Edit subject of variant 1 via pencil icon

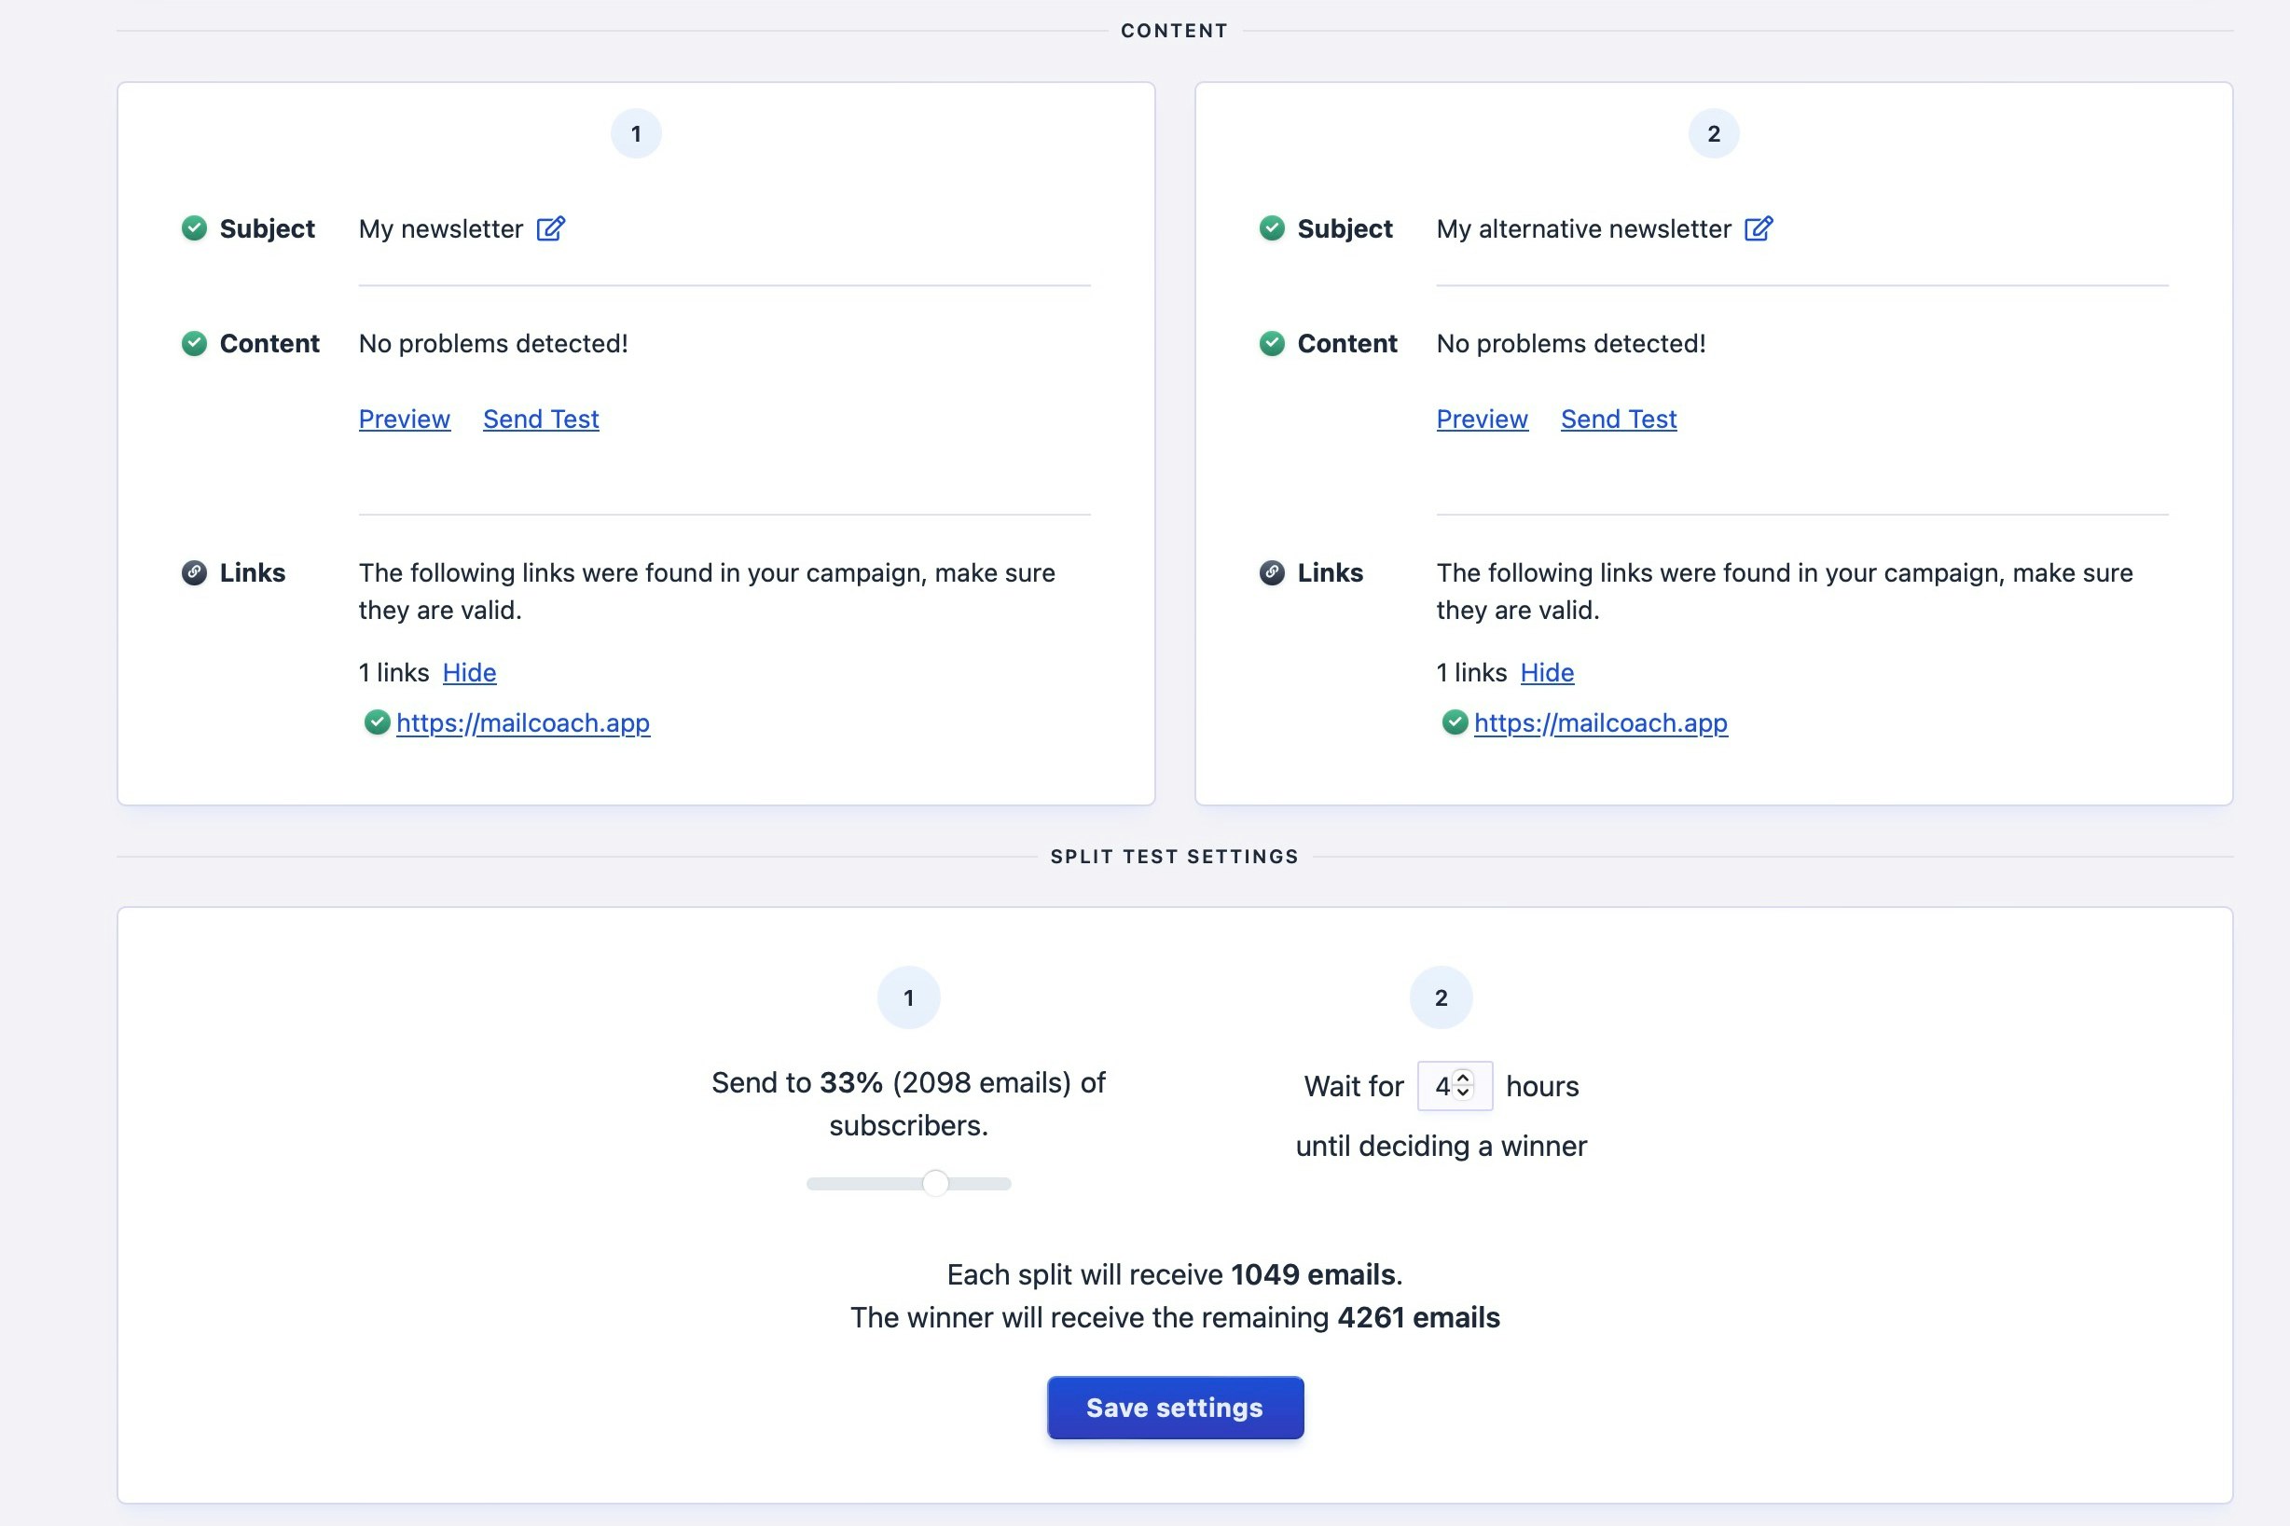[x=550, y=227]
